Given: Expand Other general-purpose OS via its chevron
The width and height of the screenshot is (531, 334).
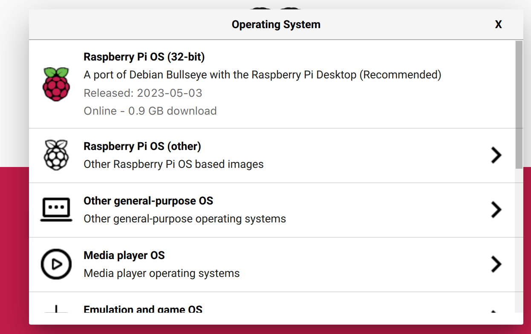Looking at the screenshot, I should 496,210.
